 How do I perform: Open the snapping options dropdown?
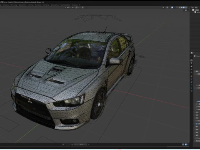click(79, 7)
